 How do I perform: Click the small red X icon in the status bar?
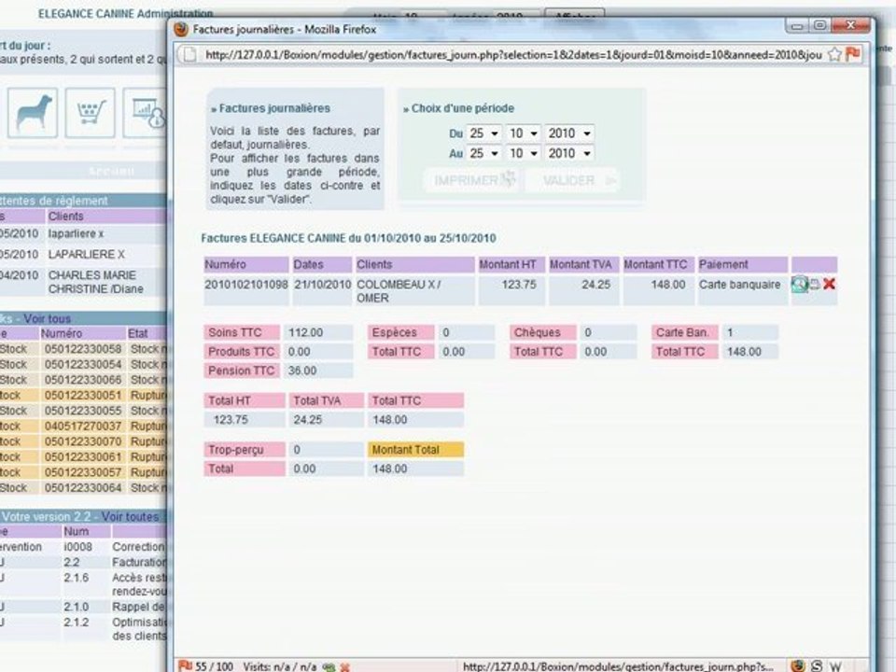[344, 667]
